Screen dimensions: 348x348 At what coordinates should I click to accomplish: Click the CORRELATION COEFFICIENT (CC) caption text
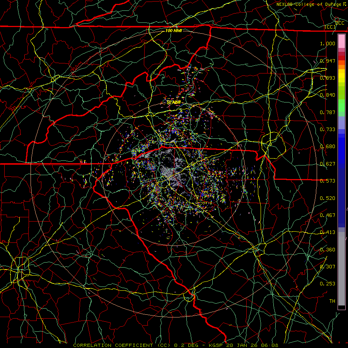(x=122, y=345)
